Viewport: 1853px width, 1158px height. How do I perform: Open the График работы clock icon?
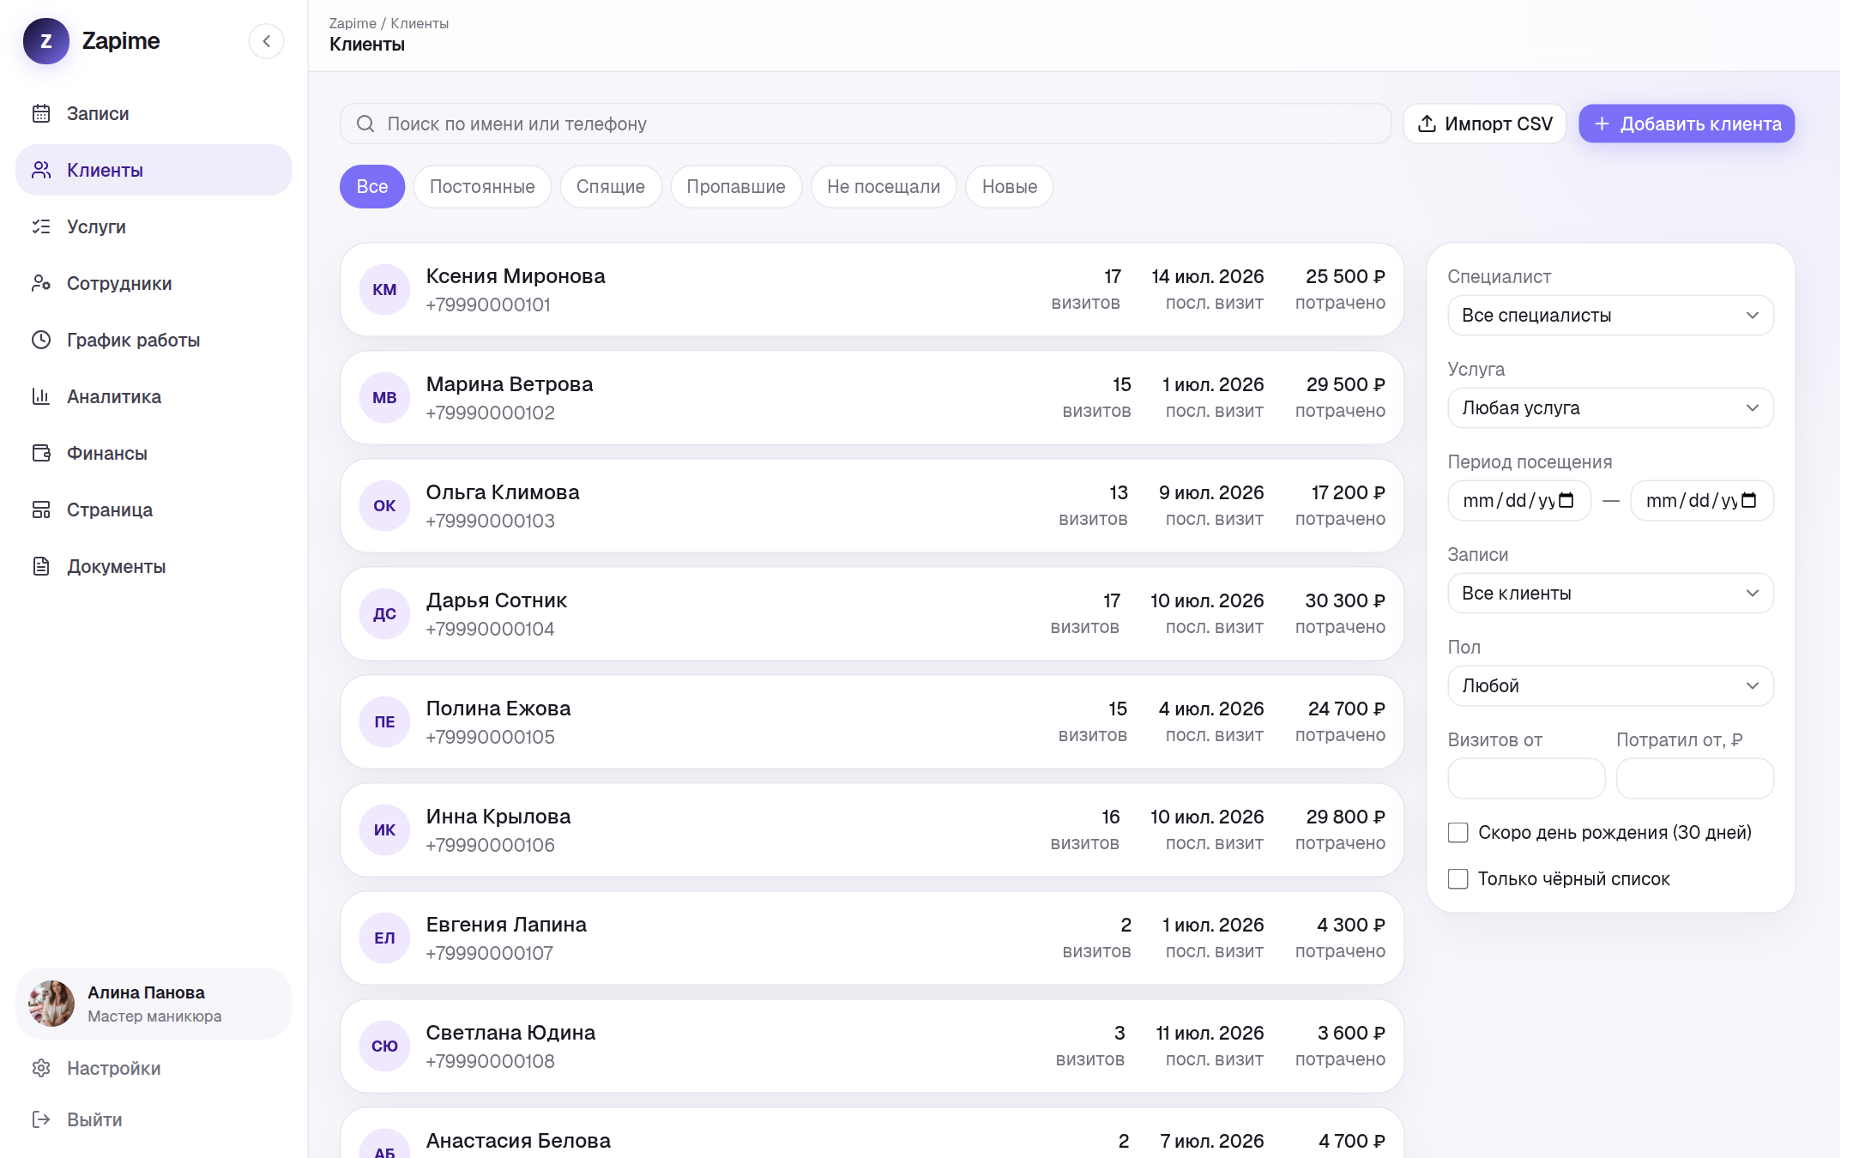point(41,340)
